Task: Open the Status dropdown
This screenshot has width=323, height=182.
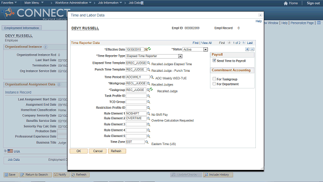Action: pos(205,50)
